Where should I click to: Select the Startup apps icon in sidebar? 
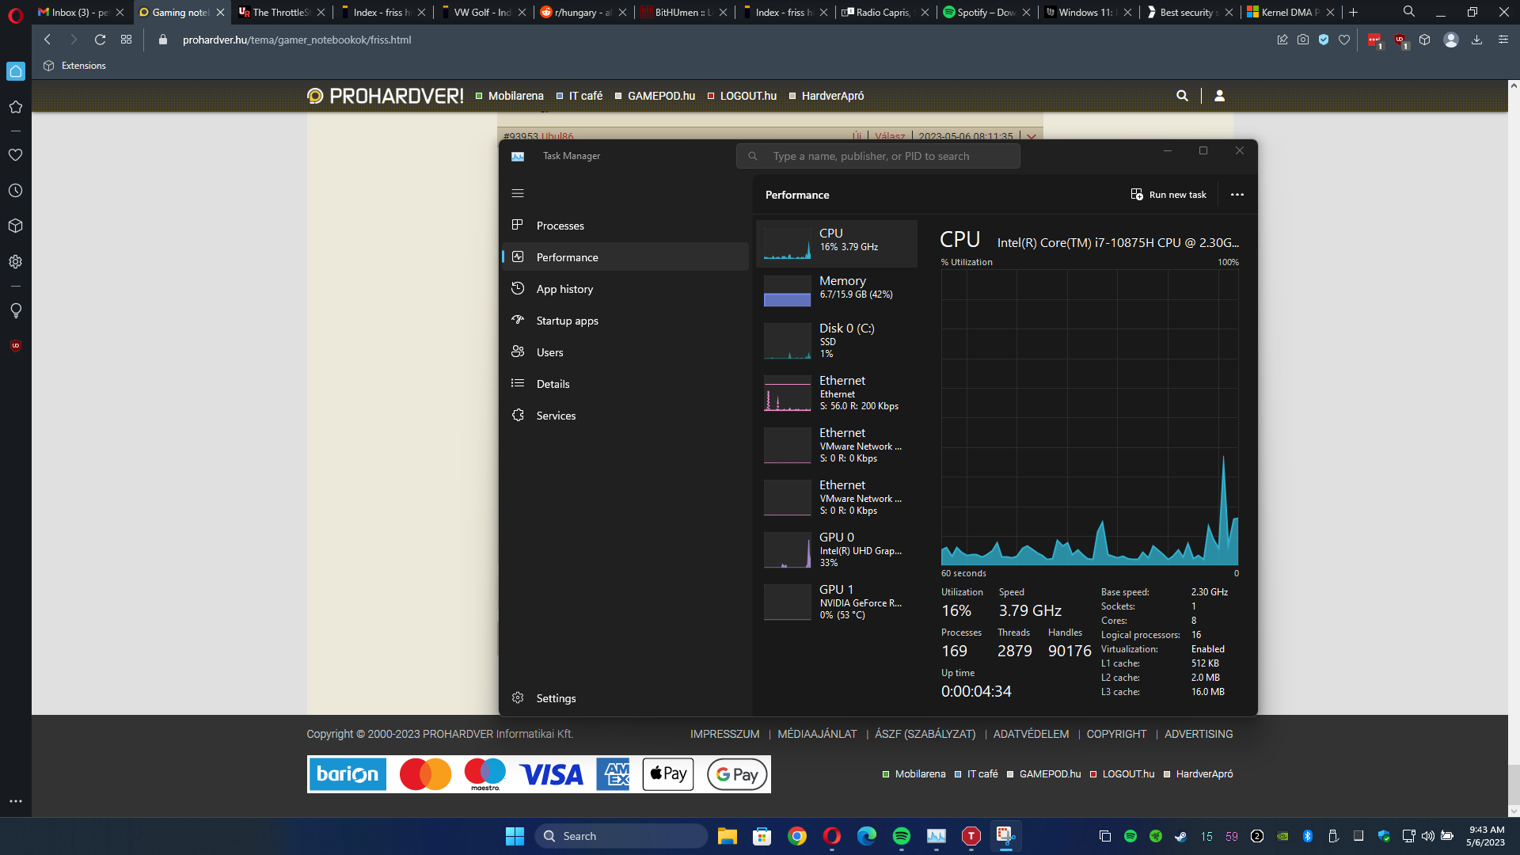(x=518, y=320)
